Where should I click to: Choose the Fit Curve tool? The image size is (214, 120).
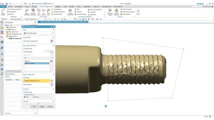[39, 12]
